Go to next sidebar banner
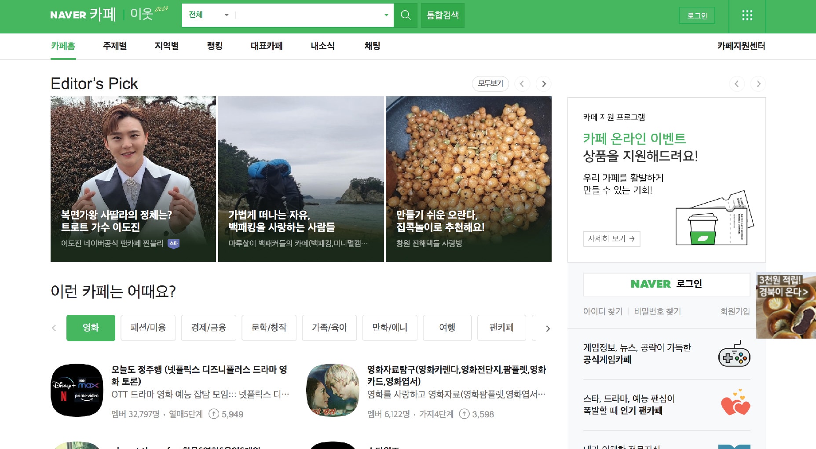 click(758, 84)
